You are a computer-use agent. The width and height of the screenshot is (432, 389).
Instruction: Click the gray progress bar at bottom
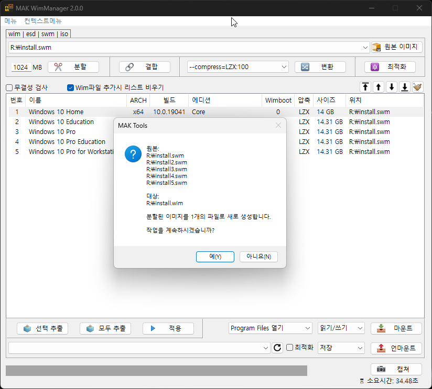coord(156,371)
